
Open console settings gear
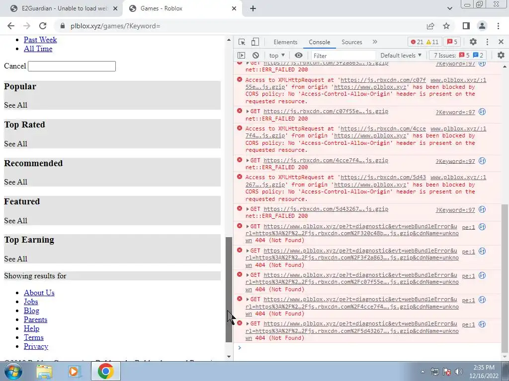(501, 56)
